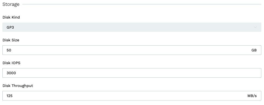The width and height of the screenshot is (264, 105).
Task: Click the MB/s unit suffix
Action: [252, 96]
